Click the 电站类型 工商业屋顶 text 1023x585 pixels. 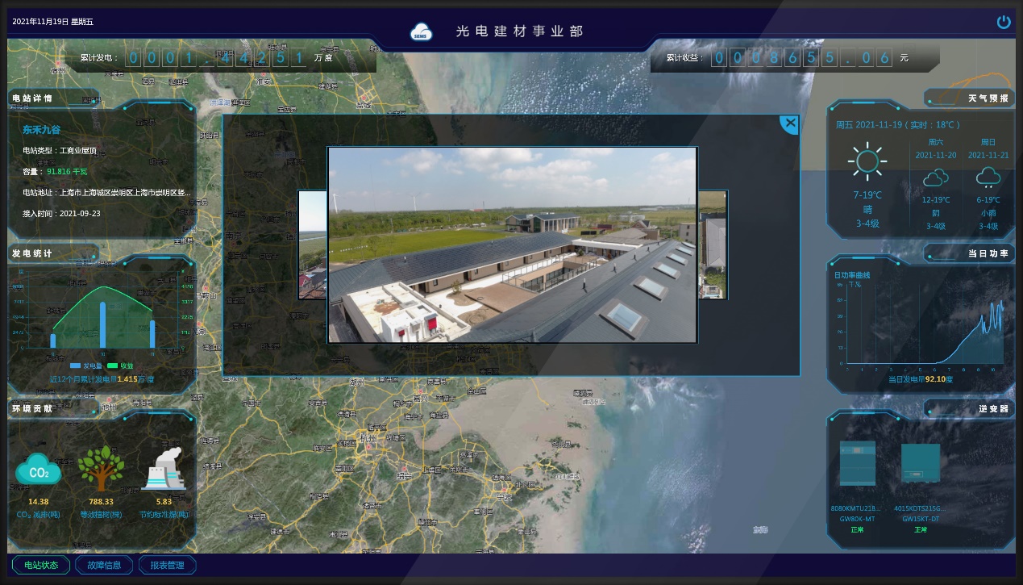pyautogui.click(x=60, y=151)
